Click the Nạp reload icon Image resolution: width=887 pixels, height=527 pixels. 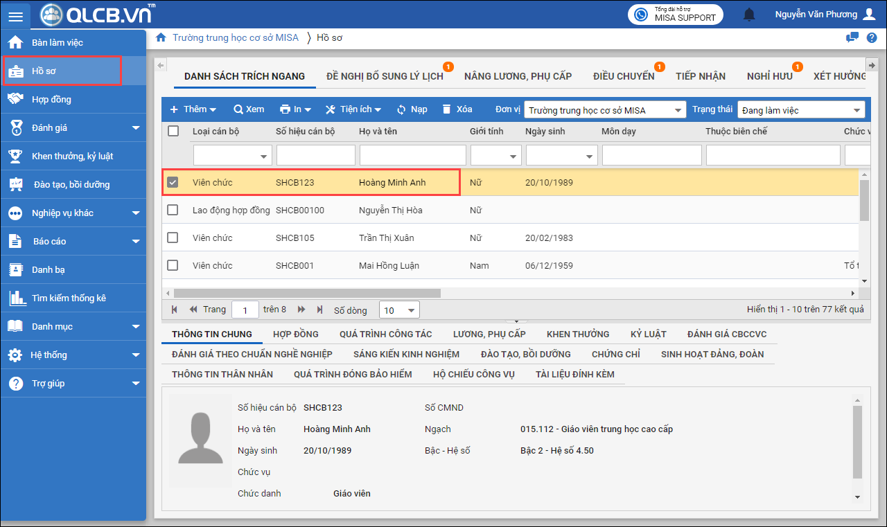[x=401, y=109]
